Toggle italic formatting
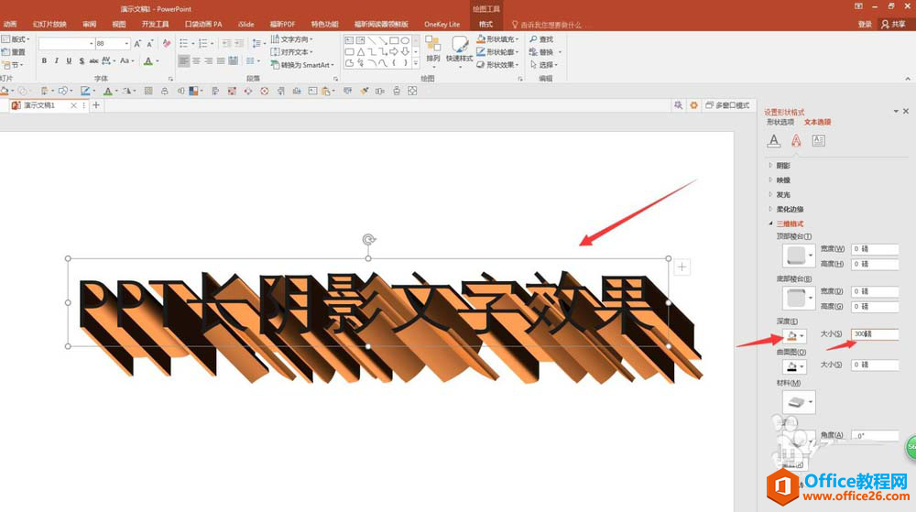The width and height of the screenshot is (916, 512). click(x=56, y=61)
